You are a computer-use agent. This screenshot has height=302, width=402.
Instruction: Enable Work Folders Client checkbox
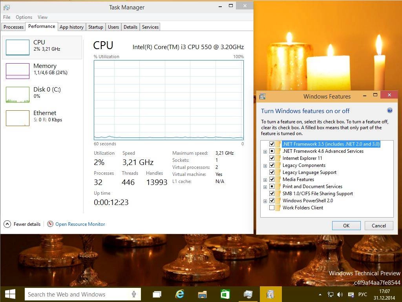tap(272, 208)
